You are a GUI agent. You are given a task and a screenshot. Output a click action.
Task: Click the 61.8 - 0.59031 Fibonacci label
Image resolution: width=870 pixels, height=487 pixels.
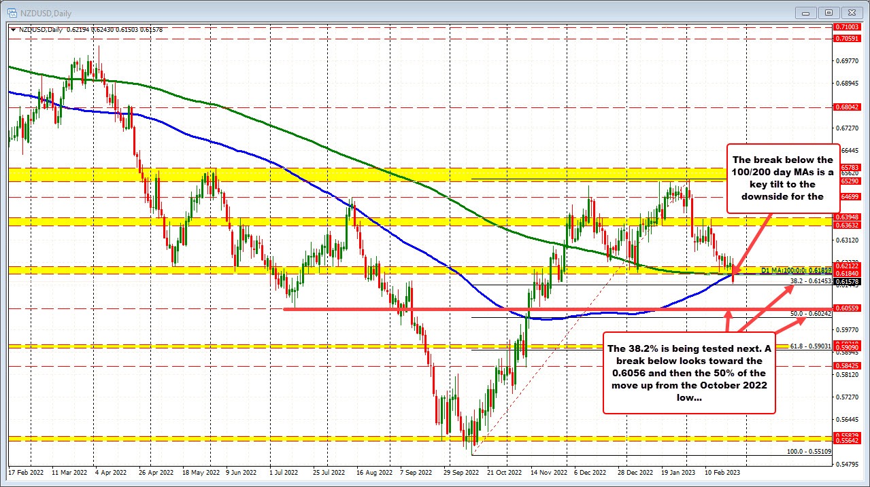[x=811, y=346]
